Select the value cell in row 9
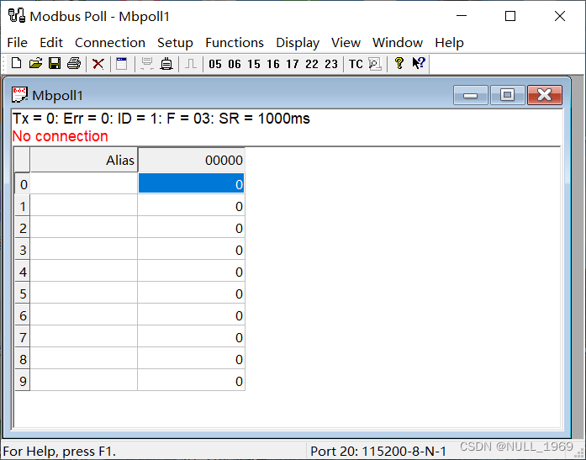Screen dimensions: 586x460 pos(191,380)
